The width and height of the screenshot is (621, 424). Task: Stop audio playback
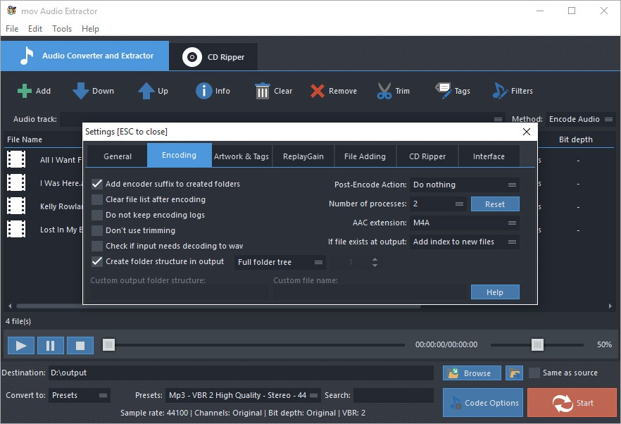[x=80, y=346]
